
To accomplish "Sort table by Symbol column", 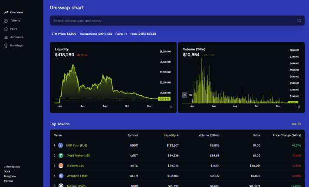I will click(133, 135).
